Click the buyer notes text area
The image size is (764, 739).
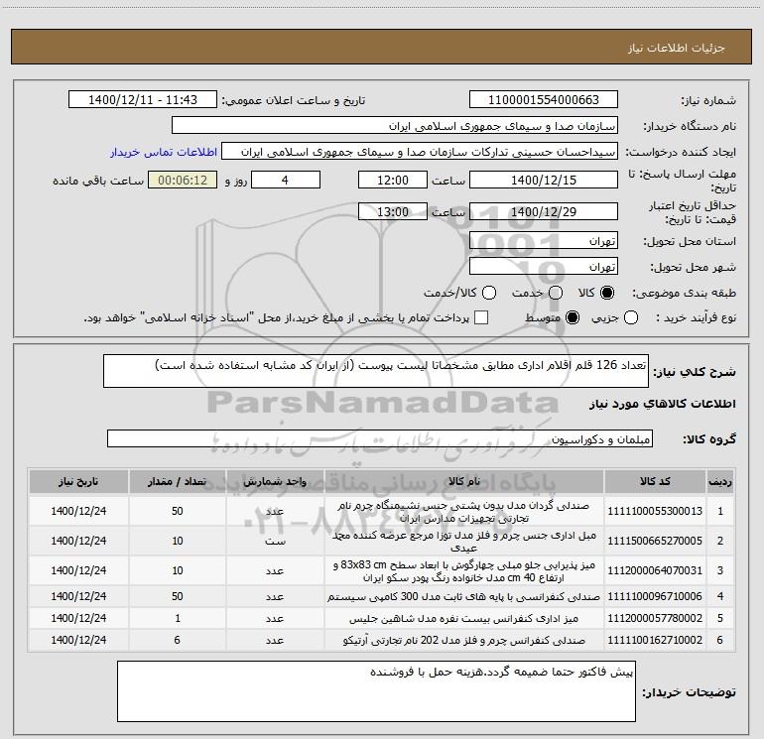[376, 691]
